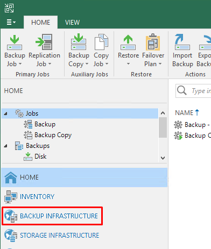Image resolution: width=211 pixels, height=249 pixels.
Task: Click the Import Backup ribbon icon
Action: tap(182, 42)
